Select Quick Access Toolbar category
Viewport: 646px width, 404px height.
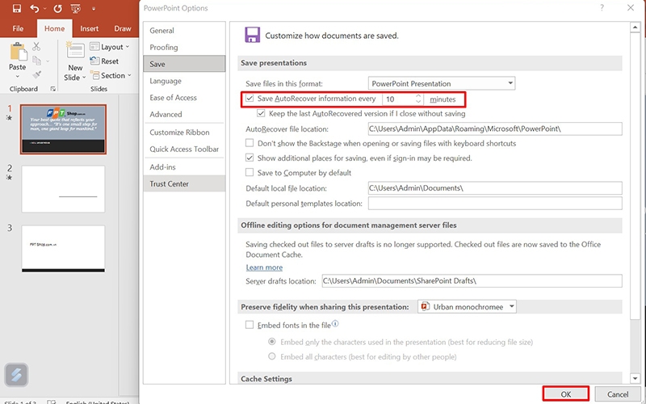pyautogui.click(x=184, y=149)
